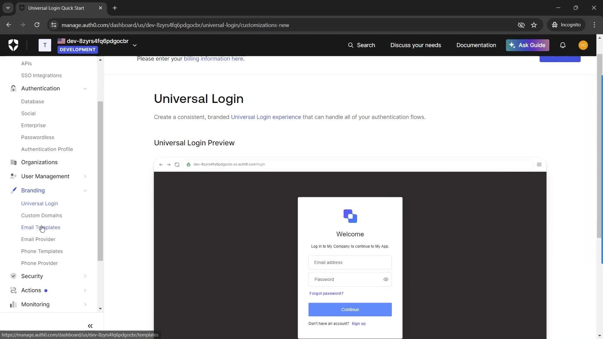
Task: Open Universal Login experience link
Action: (266, 117)
